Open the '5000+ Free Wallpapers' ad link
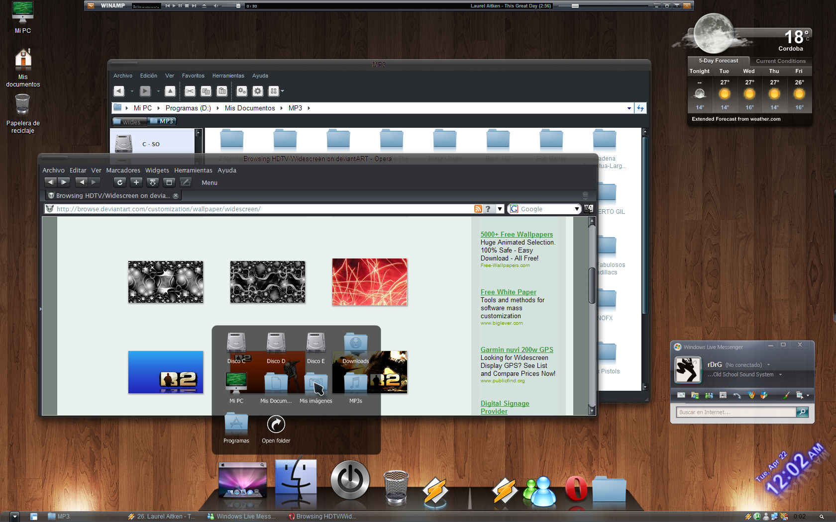This screenshot has height=522, width=836. (517, 234)
